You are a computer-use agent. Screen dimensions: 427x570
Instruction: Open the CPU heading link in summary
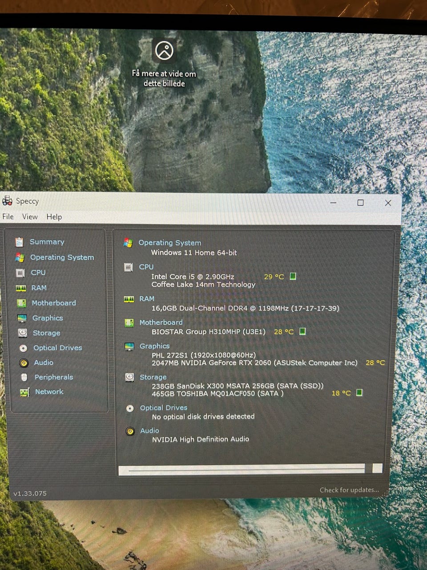[x=146, y=267]
